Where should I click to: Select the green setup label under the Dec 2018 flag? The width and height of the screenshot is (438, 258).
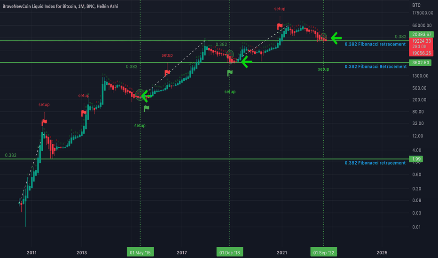(x=230, y=92)
